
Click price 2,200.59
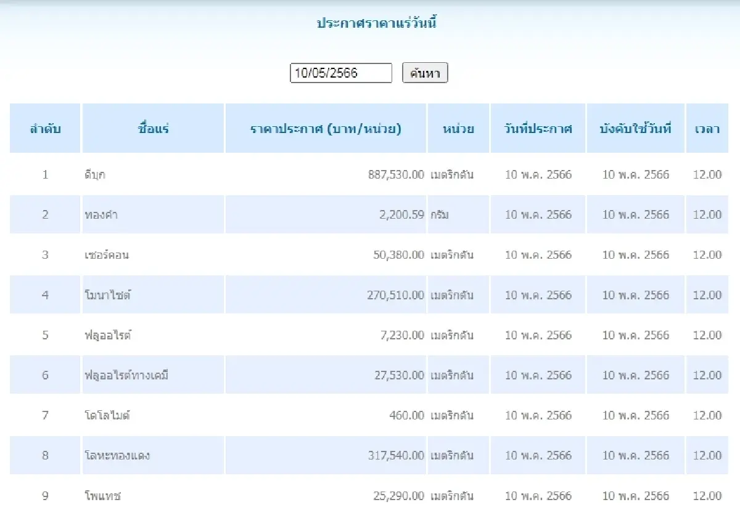click(x=402, y=215)
